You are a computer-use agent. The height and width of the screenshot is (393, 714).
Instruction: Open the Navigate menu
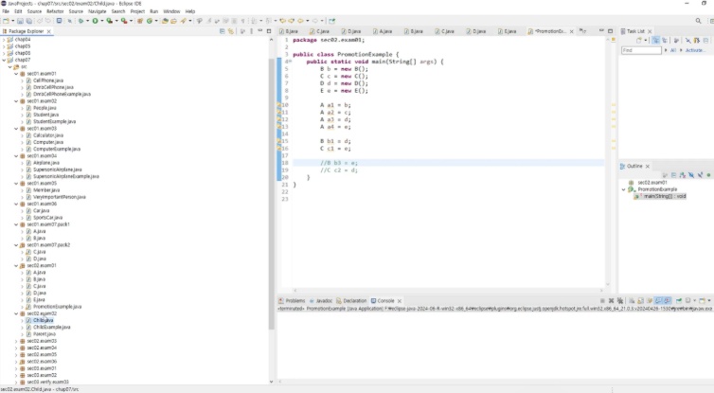(x=97, y=11)
